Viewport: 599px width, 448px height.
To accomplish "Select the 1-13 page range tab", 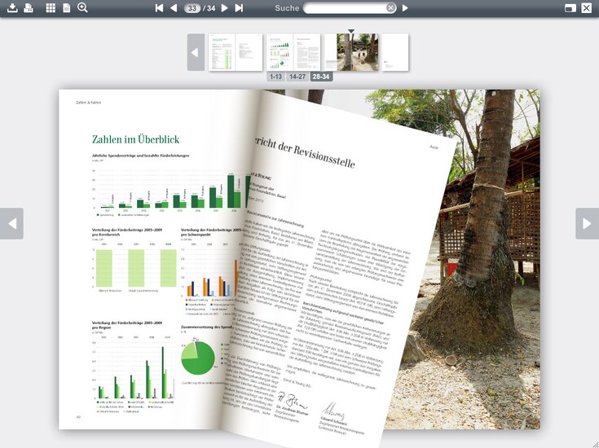I will [x=275, y=77].
